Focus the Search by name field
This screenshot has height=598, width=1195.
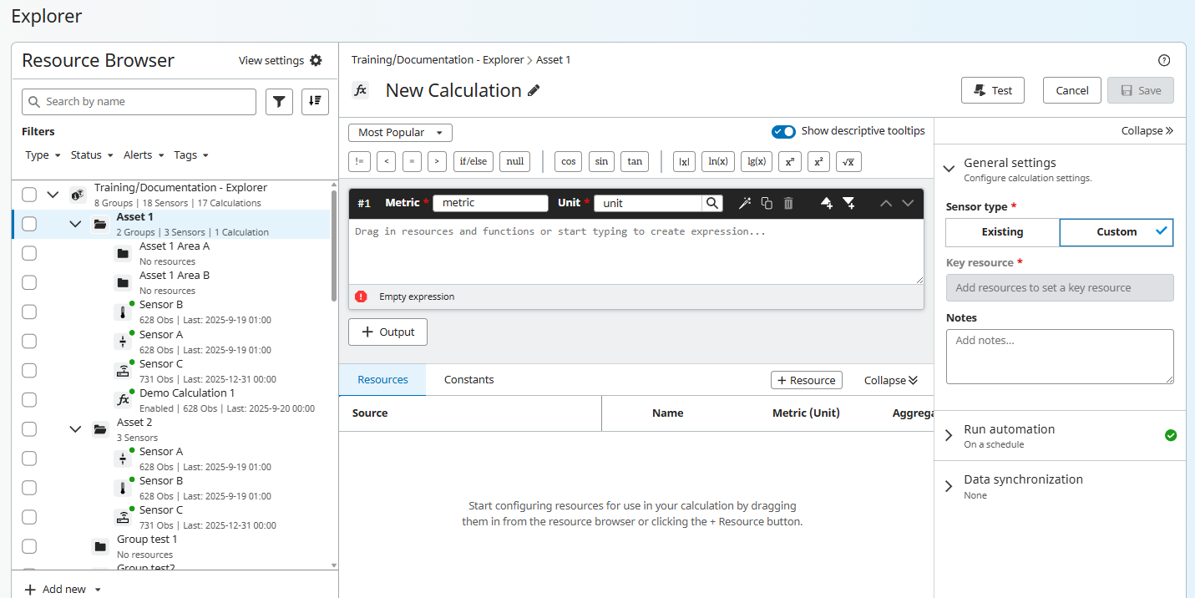[139, 102]
